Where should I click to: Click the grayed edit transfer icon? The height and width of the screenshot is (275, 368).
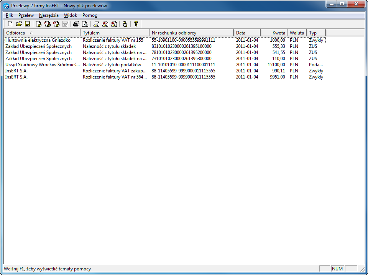pyautogui.click(x=65, y=24)
